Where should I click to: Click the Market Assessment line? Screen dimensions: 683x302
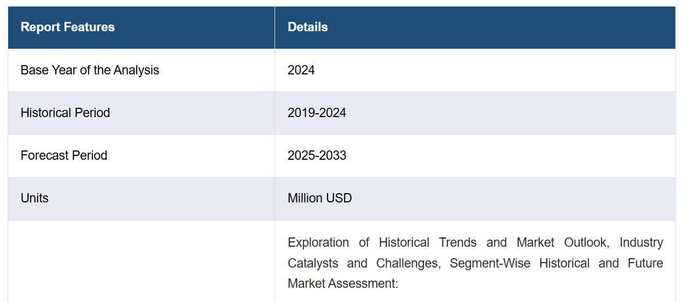(343, 284)
